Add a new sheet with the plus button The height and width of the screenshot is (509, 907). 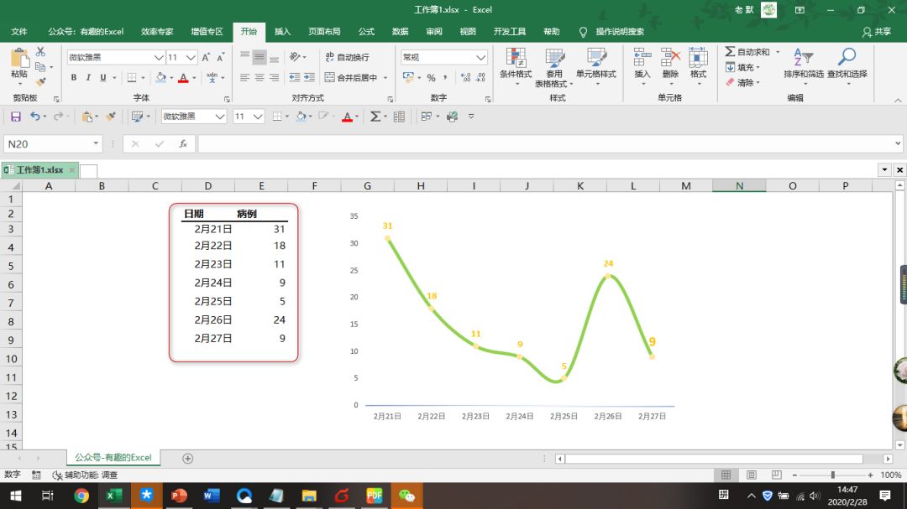pos(188,458)
